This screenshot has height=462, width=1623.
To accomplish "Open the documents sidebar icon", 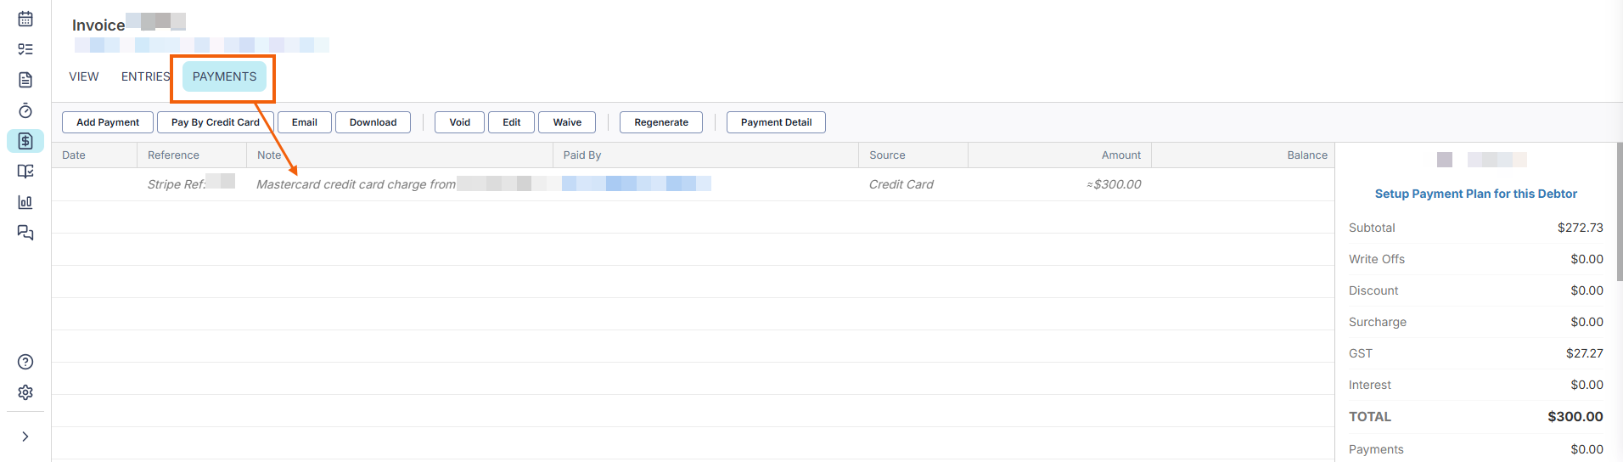I will [25, 80].
